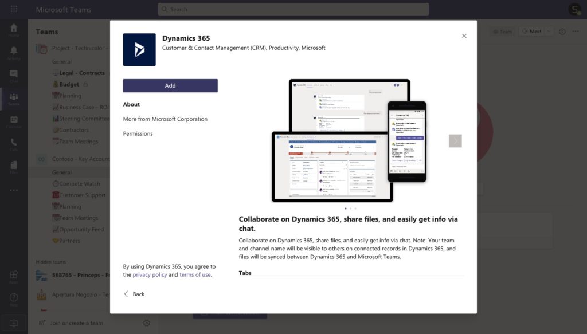This screenshot has height=334, width=587.
Task: Click the Meet button
Action: (531, 32)
